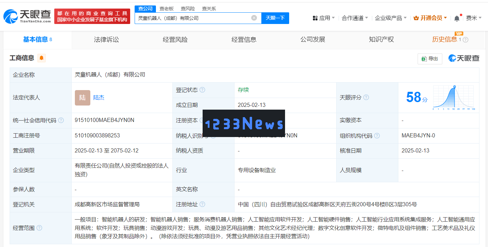Click the help icon beside 历史信息 tab
Image resolution: width=488 pixels, height=247 pixels.
pos(466,40)
